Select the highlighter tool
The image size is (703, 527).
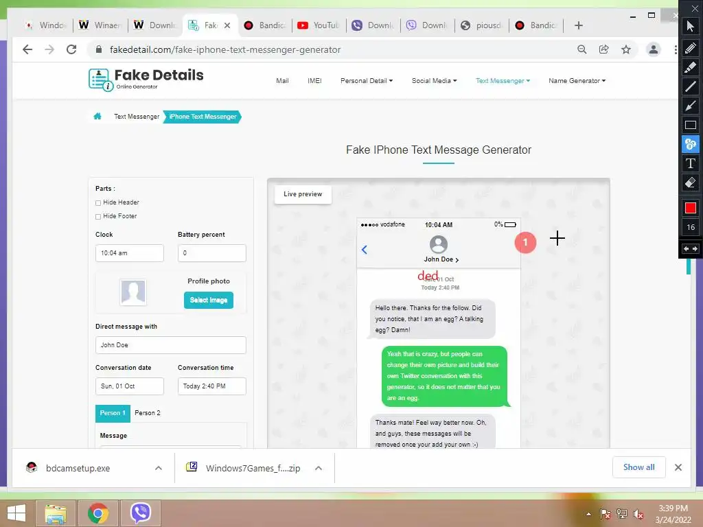point(691,67)
